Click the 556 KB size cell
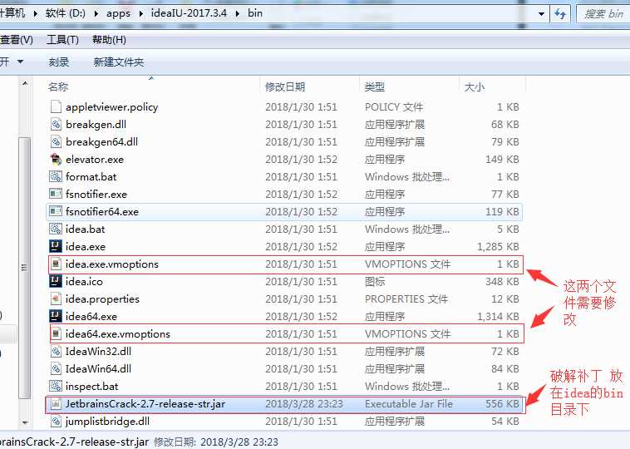The height and width of the screenshot is (449, 630). (502, 403)
